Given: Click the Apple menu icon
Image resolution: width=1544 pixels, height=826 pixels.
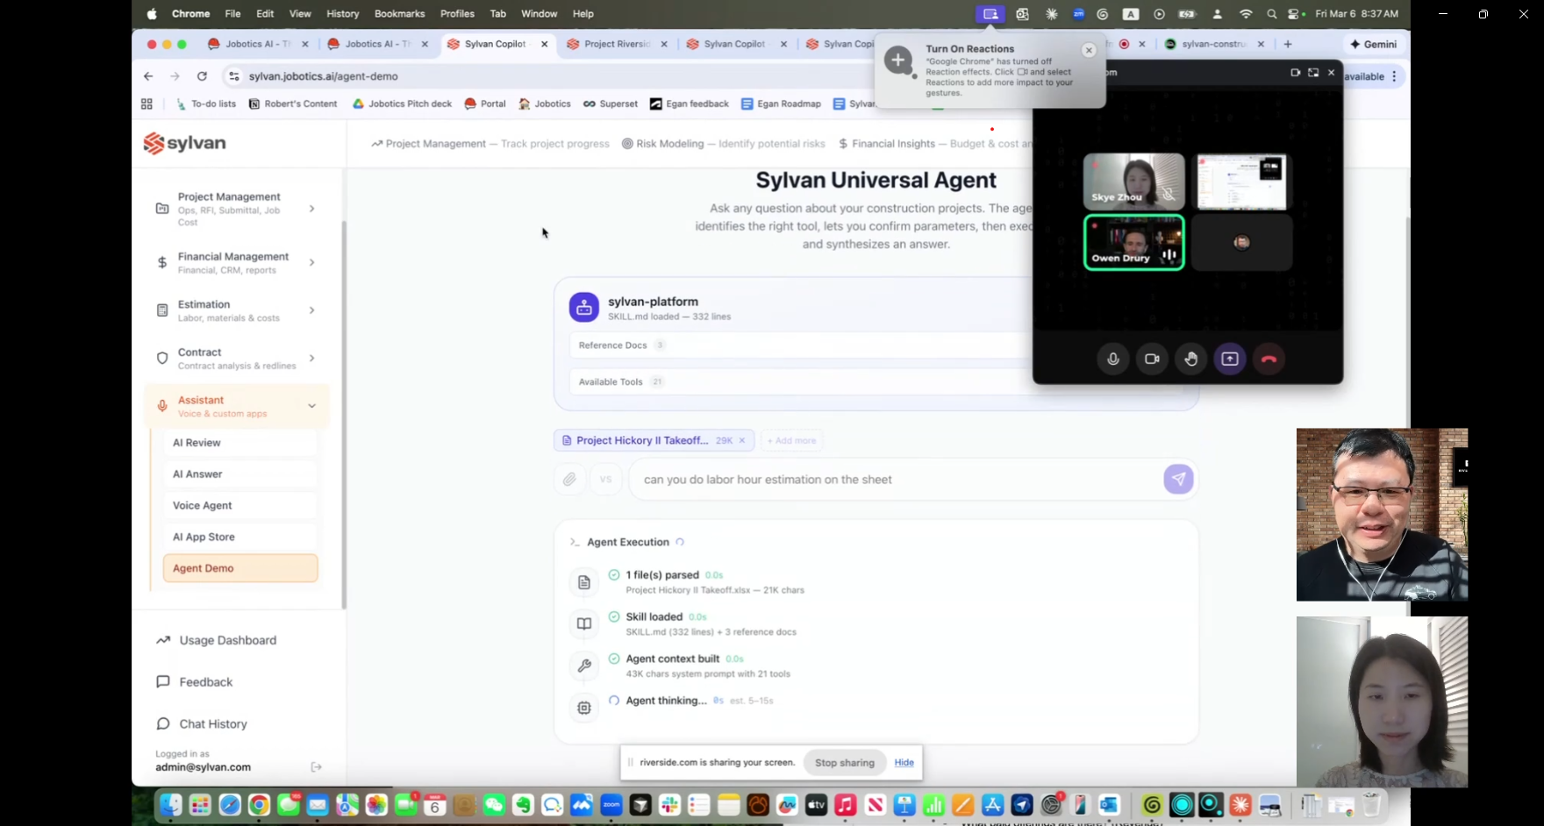Looking at the screenshot, I should click(x=152, y=14).
